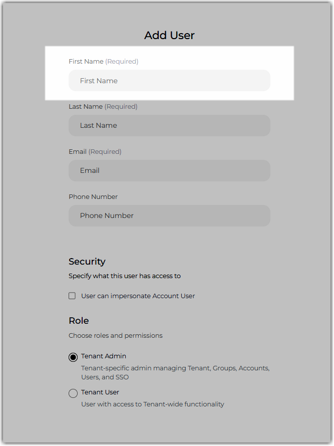Screen dimensions: 334x446
Task: Click the Last Name label text
Action: (86, 107)
